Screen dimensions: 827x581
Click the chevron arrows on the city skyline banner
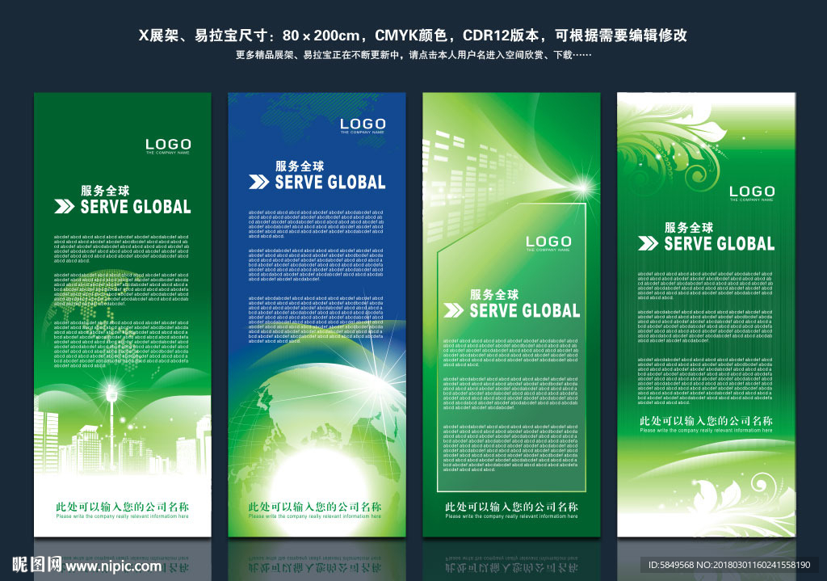coord(64,207)
